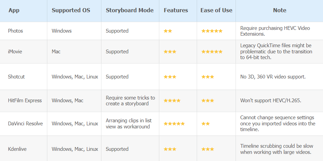Click Kdenlive's Ease of Use star rating
The width and height of the screenshot is (323, 161).
tap(208, 149)
